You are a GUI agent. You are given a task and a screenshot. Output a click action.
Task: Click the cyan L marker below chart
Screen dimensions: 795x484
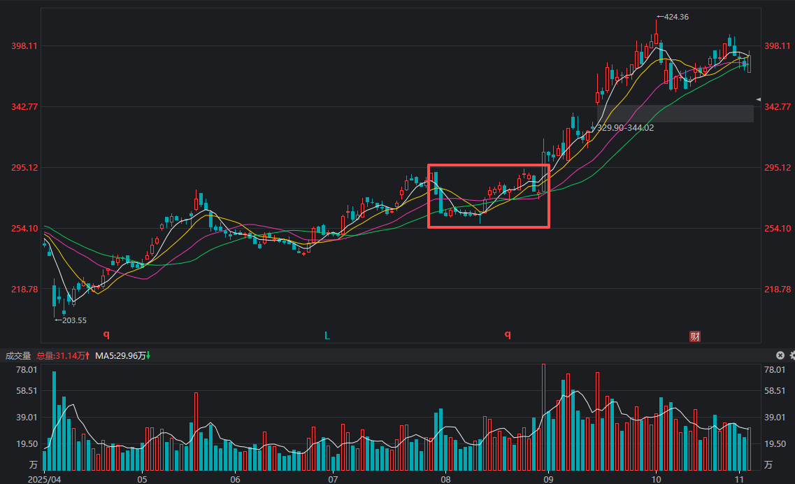[327, 336]
